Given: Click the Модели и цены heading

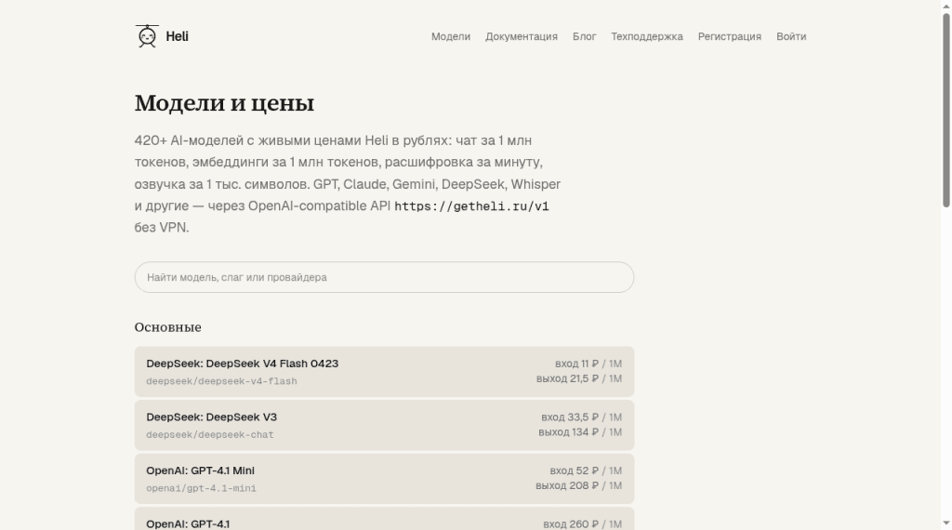Looking at the screenshot, I should pos(224,103).
